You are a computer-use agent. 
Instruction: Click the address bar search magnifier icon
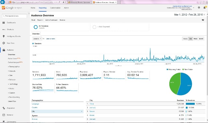click(59, 2)
